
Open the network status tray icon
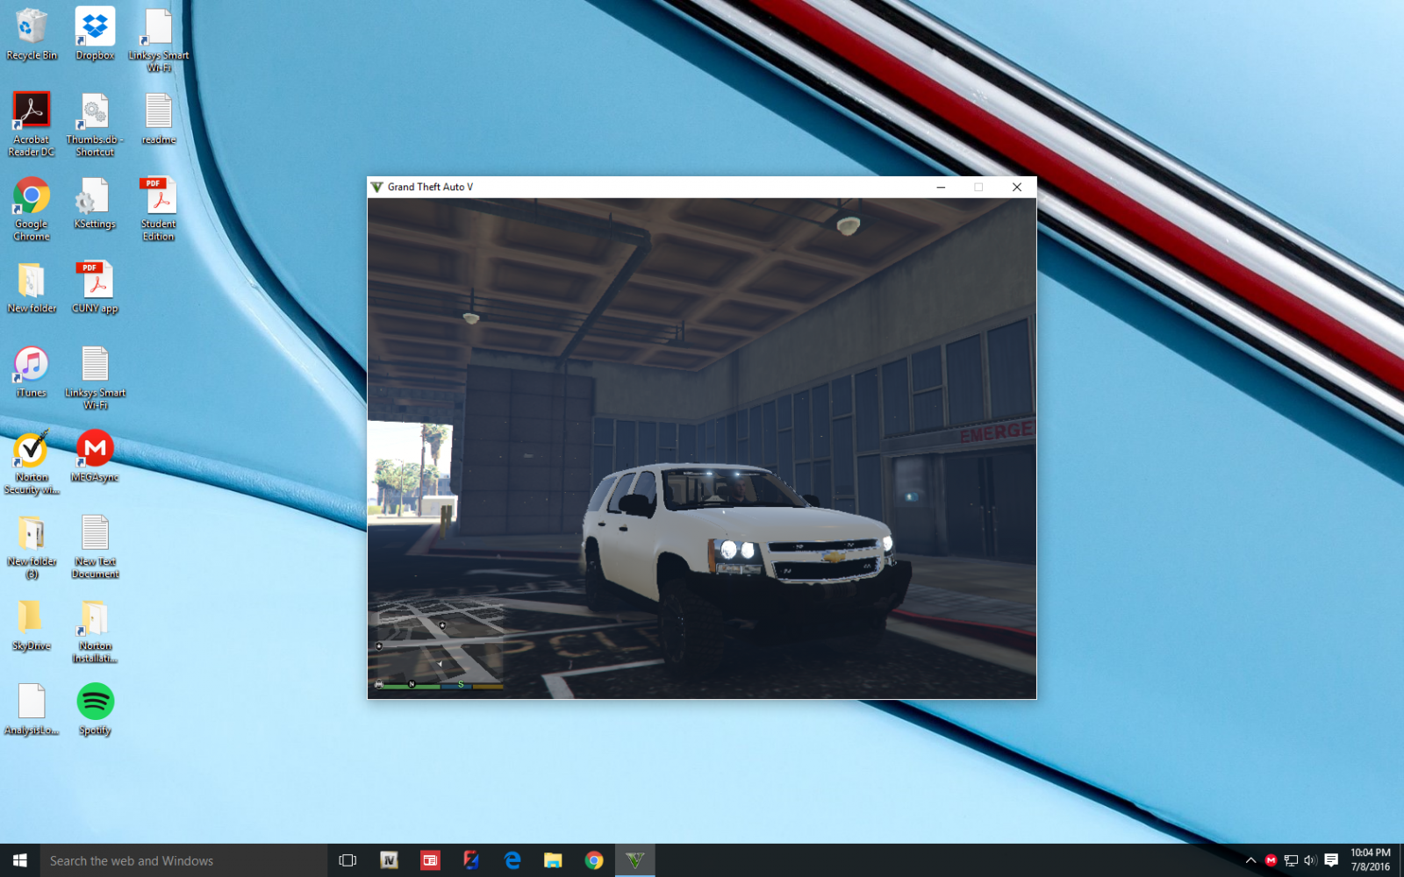(1291, 860)
